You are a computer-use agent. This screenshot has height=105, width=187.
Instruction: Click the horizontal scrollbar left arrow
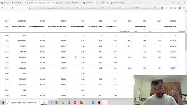point(1,99)
